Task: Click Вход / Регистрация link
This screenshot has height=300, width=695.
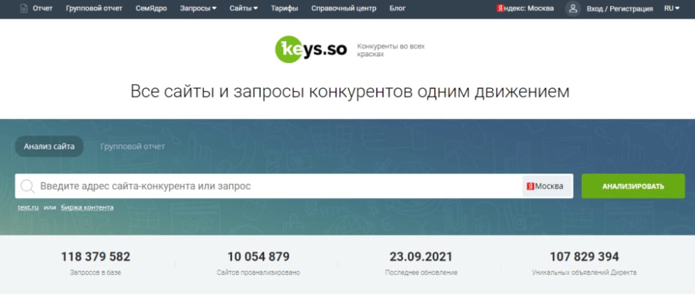Action: click(x=620, y=8)
